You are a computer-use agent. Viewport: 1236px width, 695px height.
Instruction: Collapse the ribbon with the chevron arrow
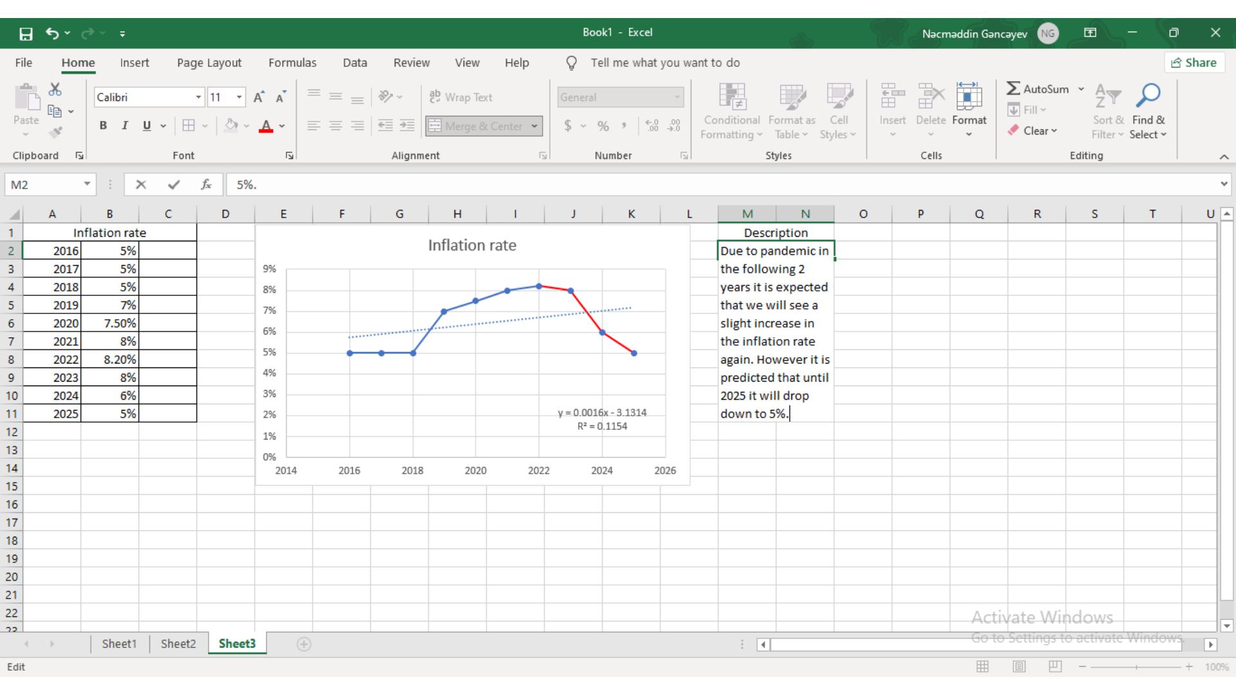1224,156
